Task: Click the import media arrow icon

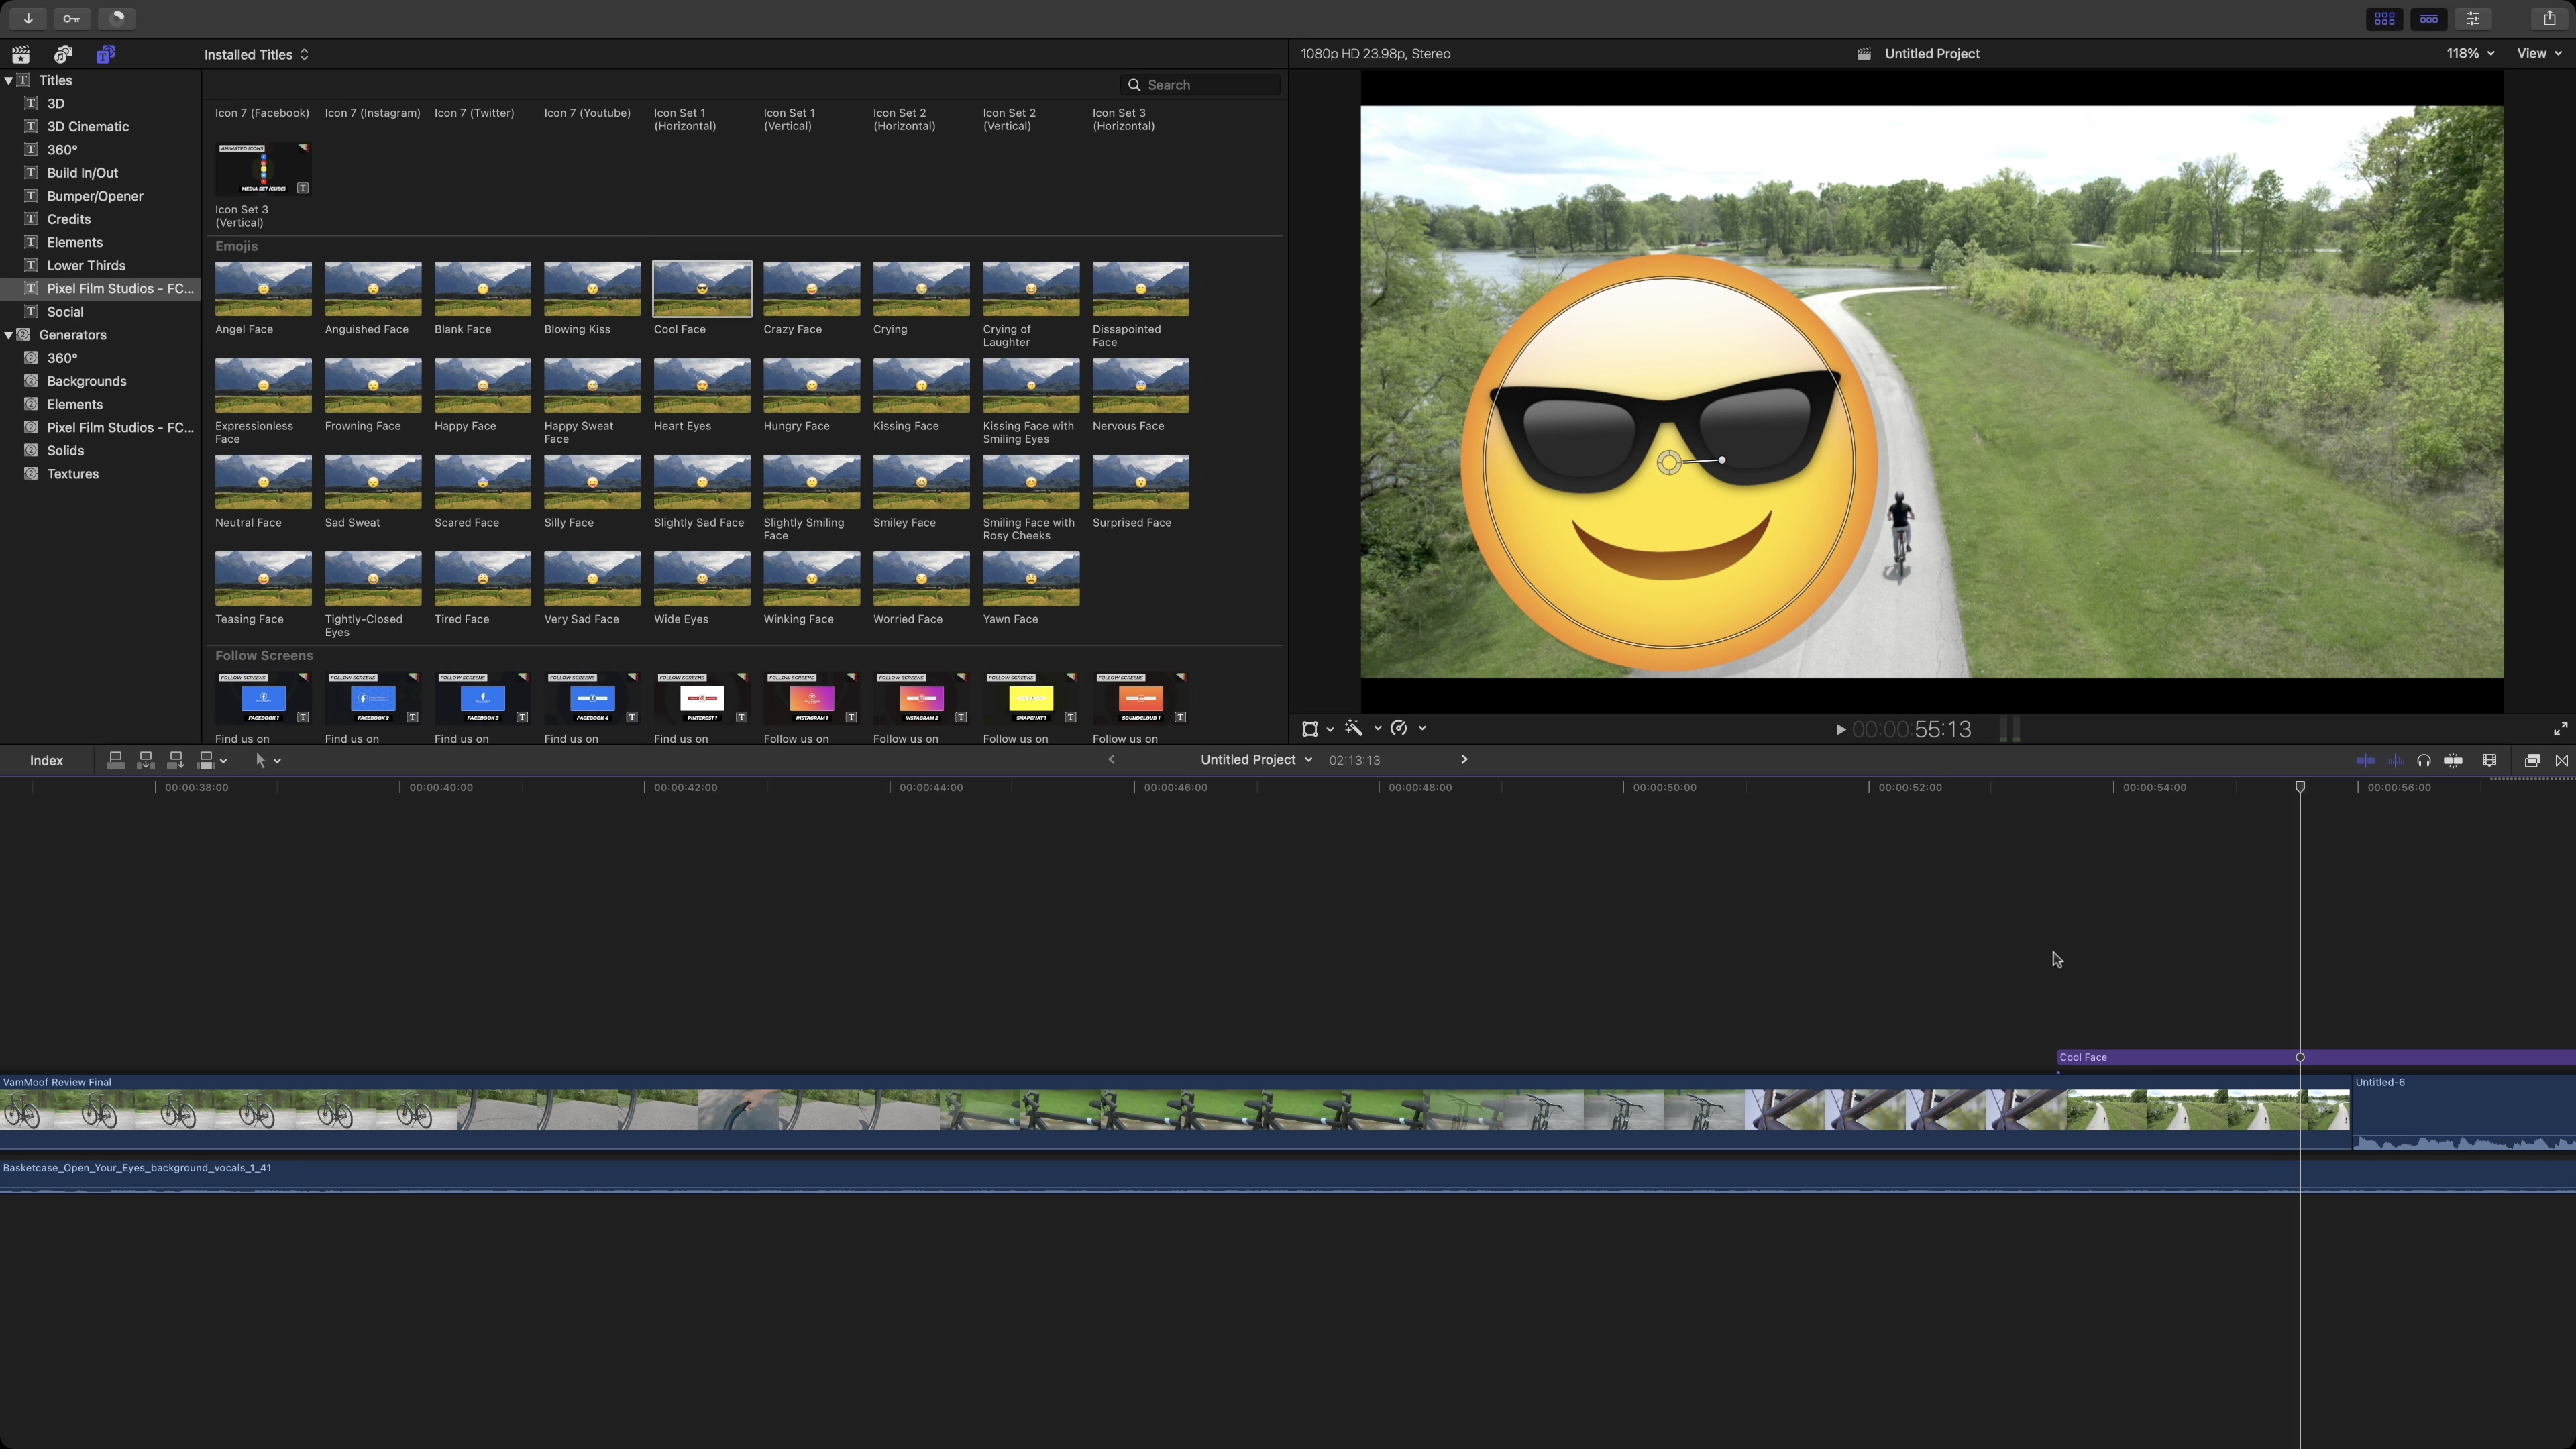Action: click(28, 18)
